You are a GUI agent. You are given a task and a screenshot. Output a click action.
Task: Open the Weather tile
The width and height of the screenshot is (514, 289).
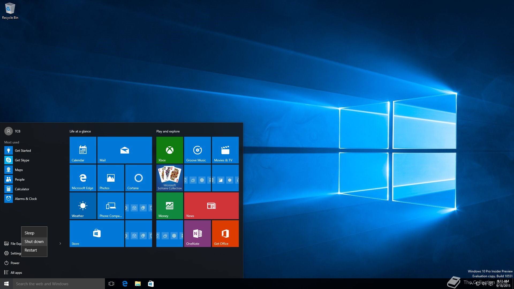[x=83, y=206]
